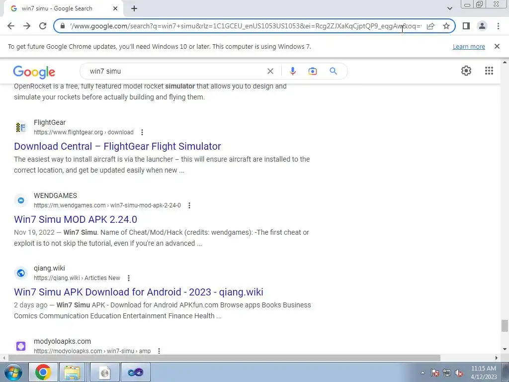Open network status tray icon

tap(447, 373)
